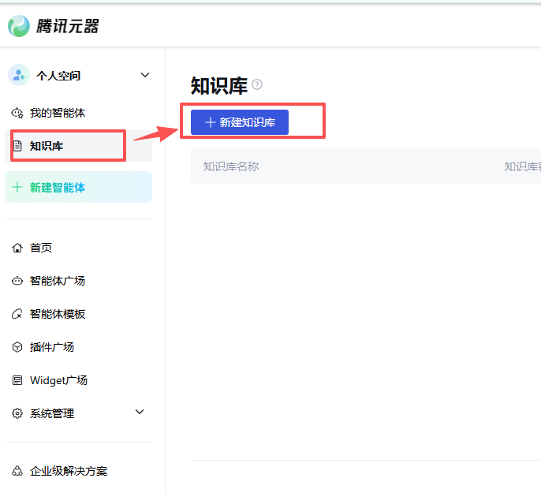Click the help question-mark icon beside 知识库
Screen dimensions: 541x493
tap(257, 84)
